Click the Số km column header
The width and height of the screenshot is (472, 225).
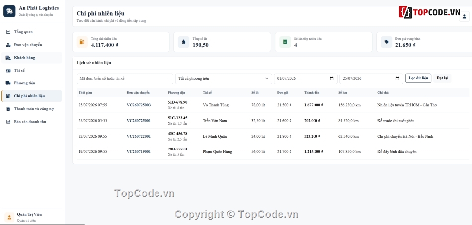(x=342, y=93)
